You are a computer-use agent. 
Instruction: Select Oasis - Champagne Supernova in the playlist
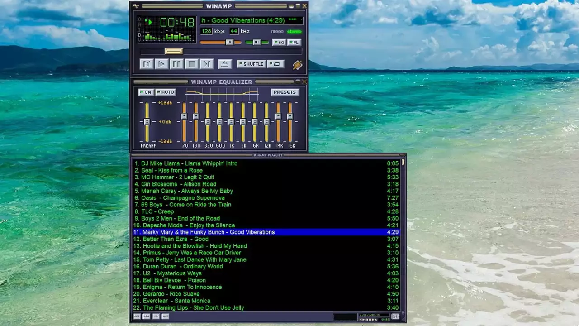183,198
